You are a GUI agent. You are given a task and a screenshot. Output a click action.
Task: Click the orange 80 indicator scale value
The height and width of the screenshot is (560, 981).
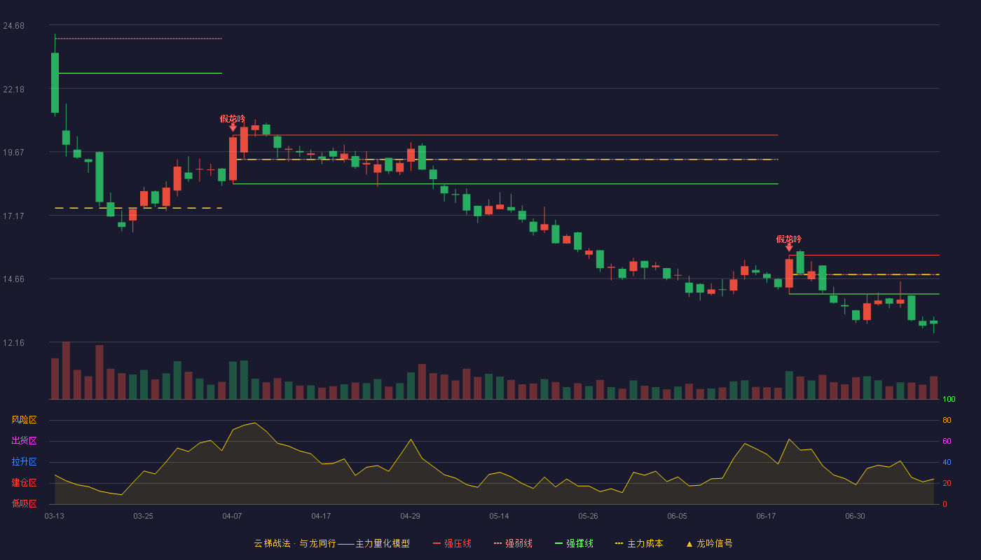click(947, 420)
